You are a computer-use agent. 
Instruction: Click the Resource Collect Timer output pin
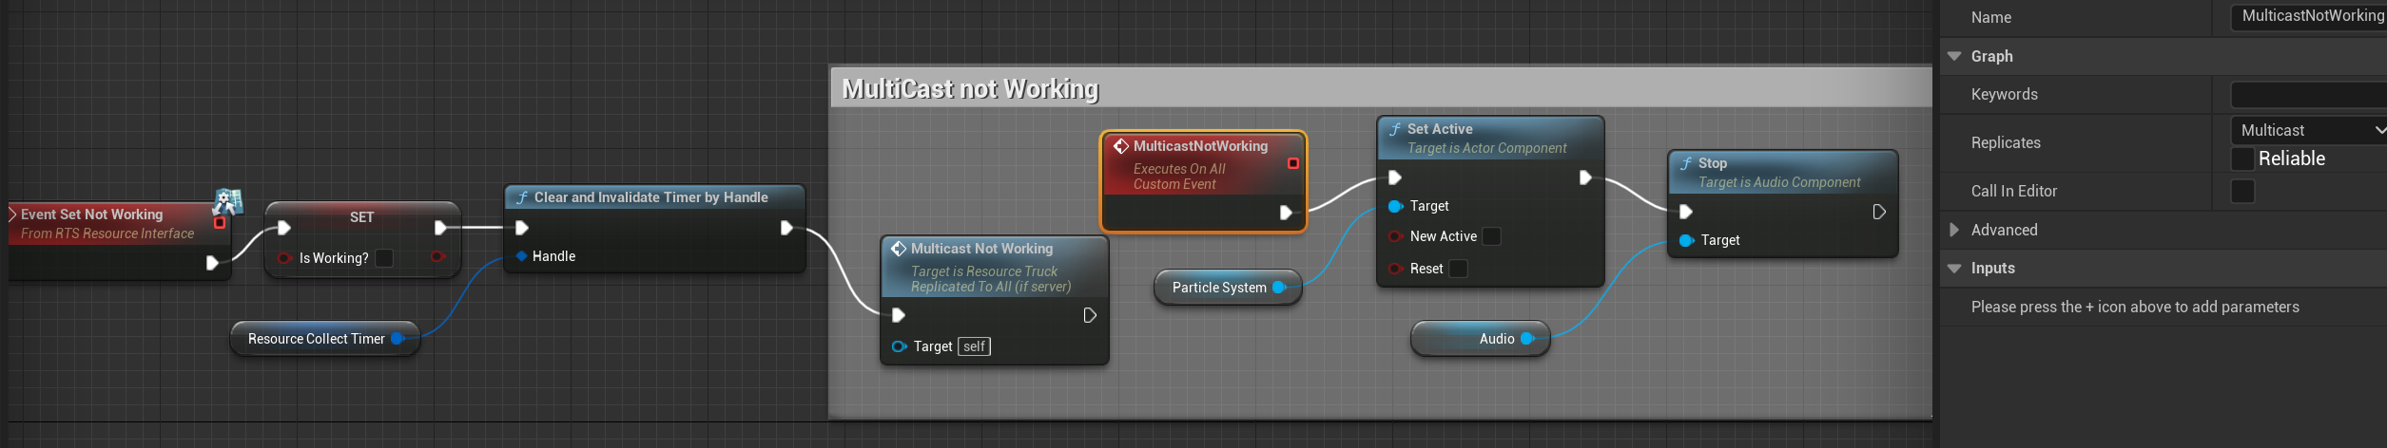click(x=398, y=339)
